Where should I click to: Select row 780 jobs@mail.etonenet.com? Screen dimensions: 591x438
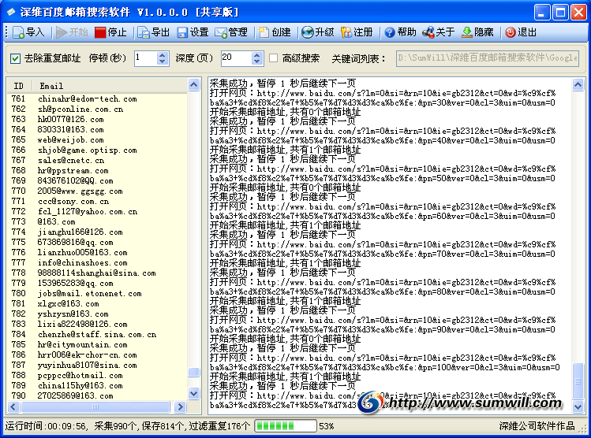(97, 294)
